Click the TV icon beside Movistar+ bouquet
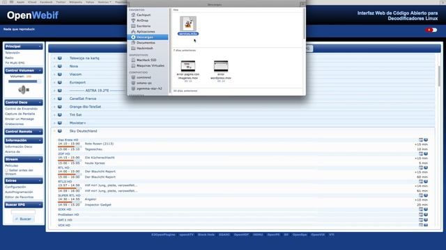446x250 pixels. point(60,123)
